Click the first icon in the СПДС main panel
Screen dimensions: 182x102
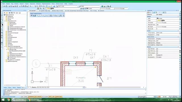[31, 16]
